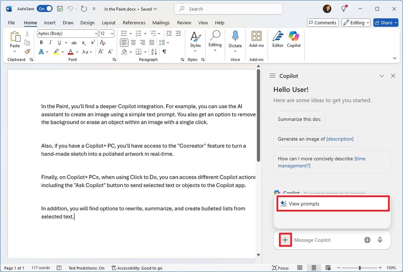Viewport: 403px width, 272px height.
Task: Open the Editor tool
Action: coord(278,39)
